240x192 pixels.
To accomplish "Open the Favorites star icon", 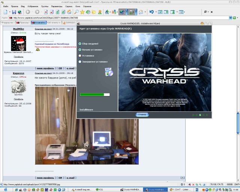I will tap(82, 12).
